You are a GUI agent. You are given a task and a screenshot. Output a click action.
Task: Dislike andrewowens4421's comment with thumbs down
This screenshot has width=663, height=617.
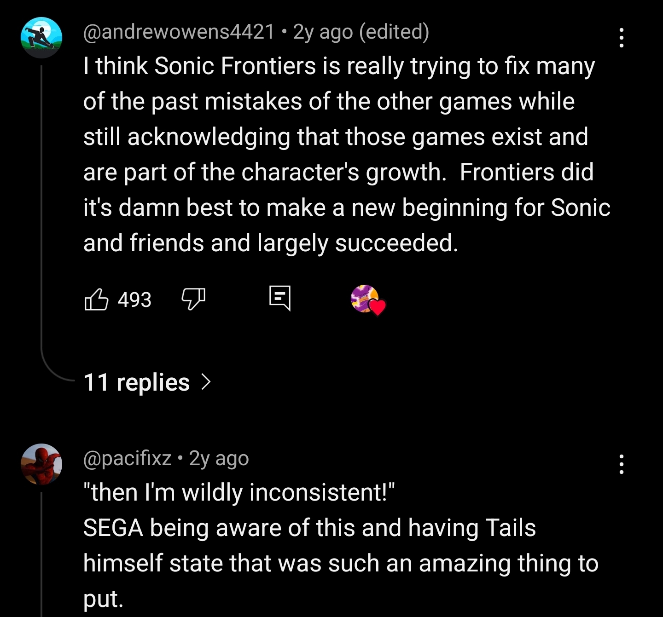click(193, 299)
